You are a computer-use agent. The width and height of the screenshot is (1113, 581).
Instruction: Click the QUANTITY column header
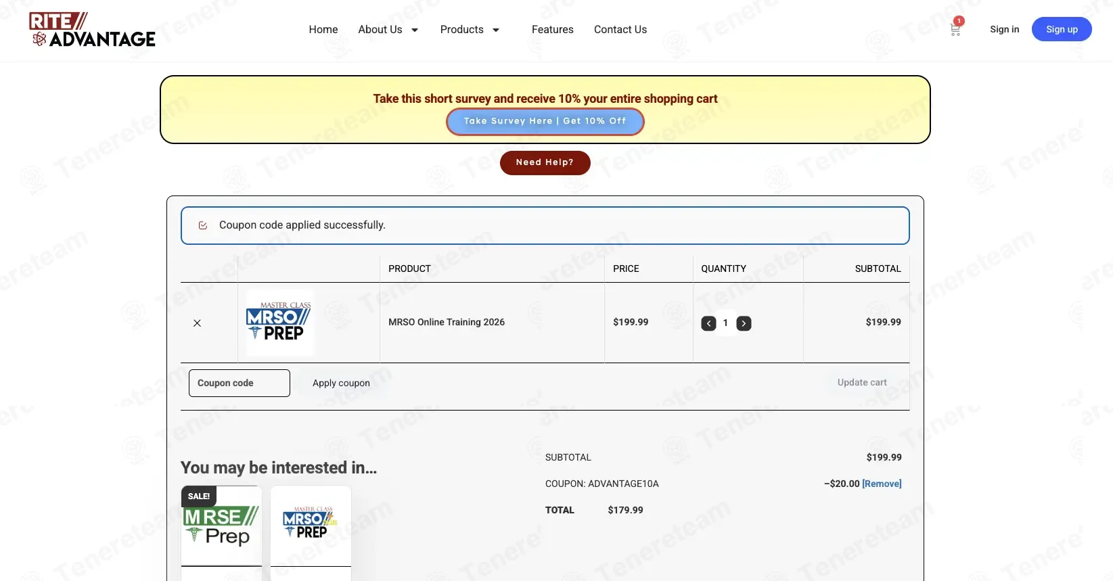tap(723, 269)
